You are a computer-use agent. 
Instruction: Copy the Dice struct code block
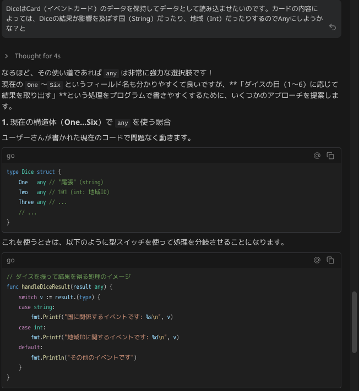(x=330, y=156)
